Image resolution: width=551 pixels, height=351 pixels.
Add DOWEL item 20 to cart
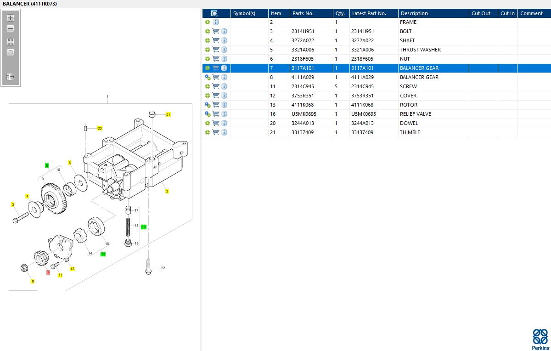(216, 123)
